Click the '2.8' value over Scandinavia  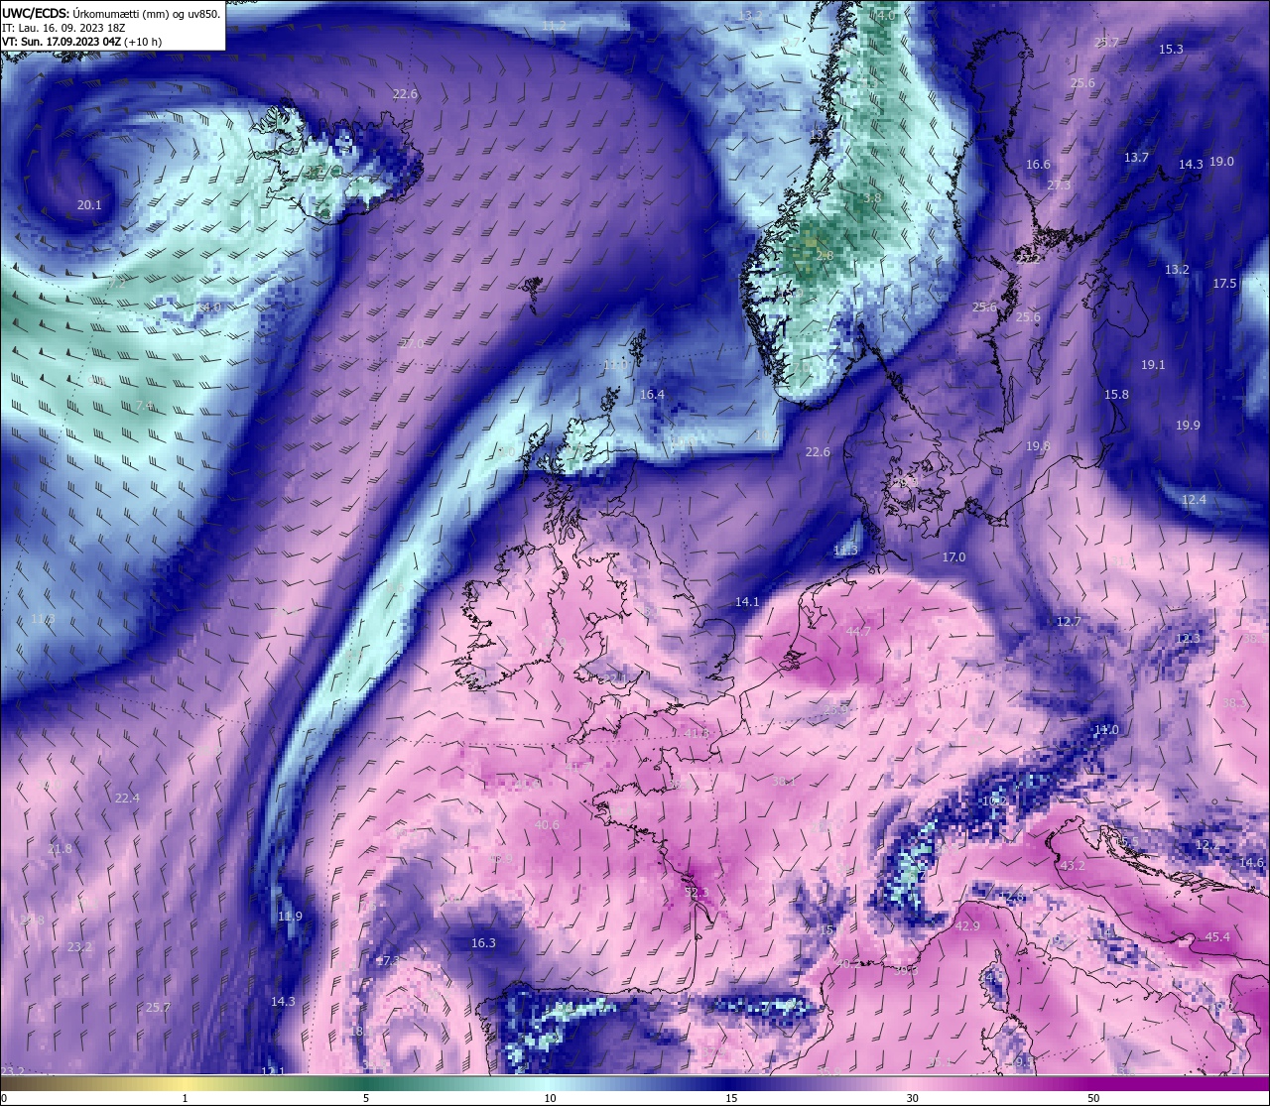[x=825, y=256]
